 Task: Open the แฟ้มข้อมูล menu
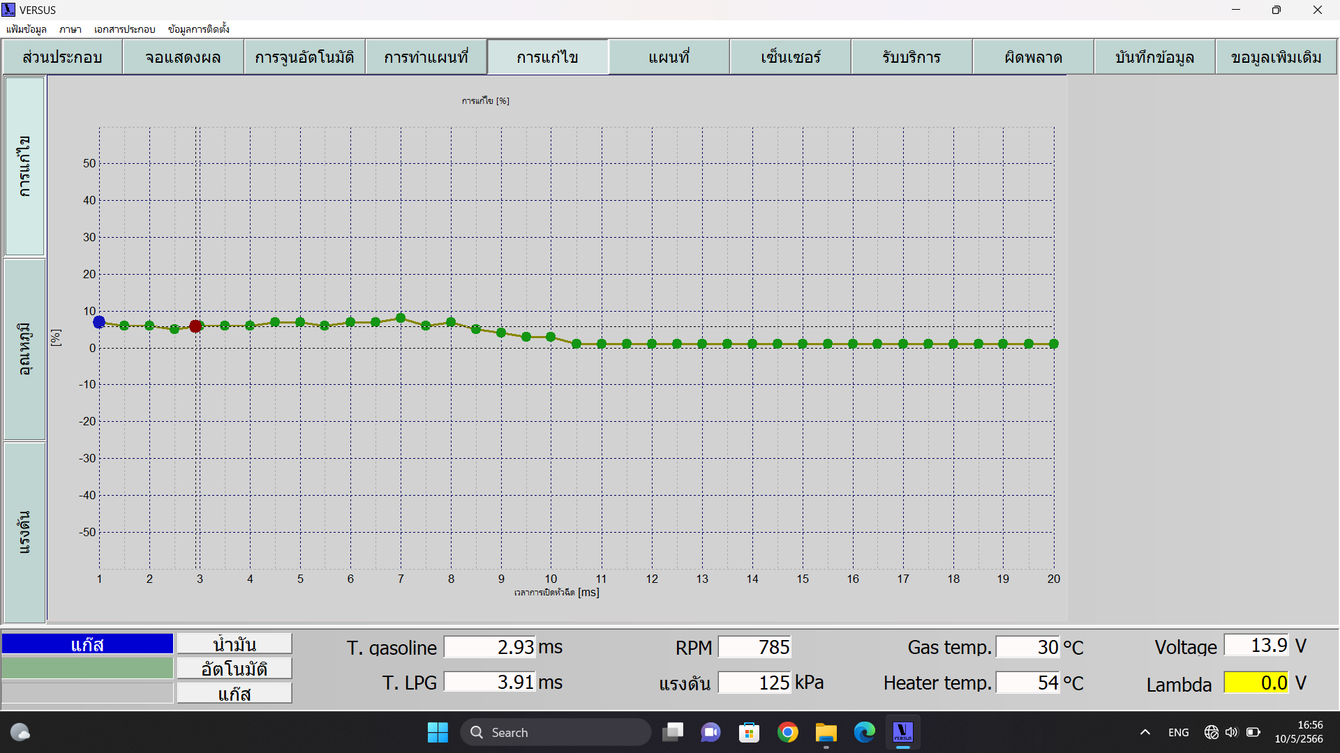[x=27, y=29]
